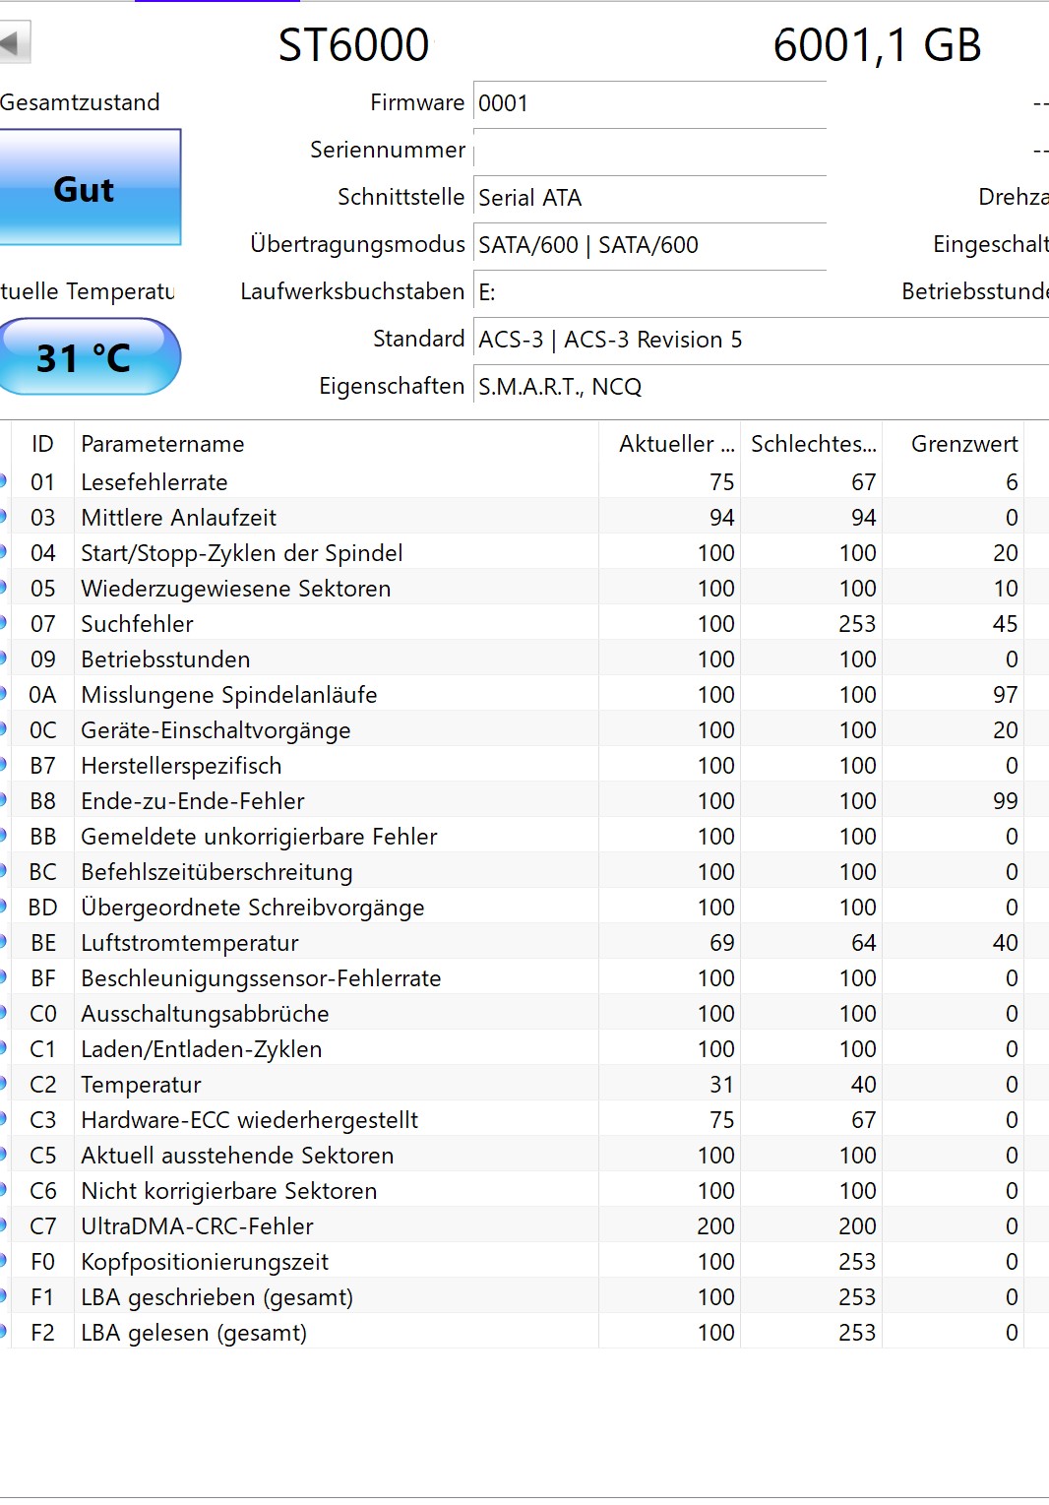Click the Schnittstelle field Serial ATA
The width and height of the screenshot is (1049, 1505).
[649, 198]
